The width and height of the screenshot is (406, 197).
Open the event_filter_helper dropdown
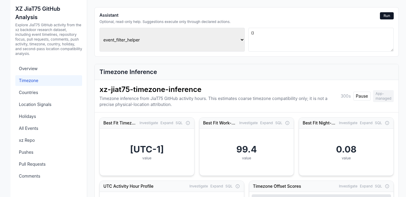[x=172, y=40]
